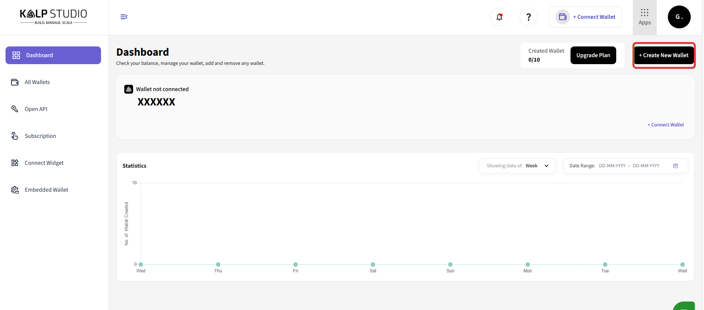
Task: Click the Date Range input field
Action: pos(629,166)
